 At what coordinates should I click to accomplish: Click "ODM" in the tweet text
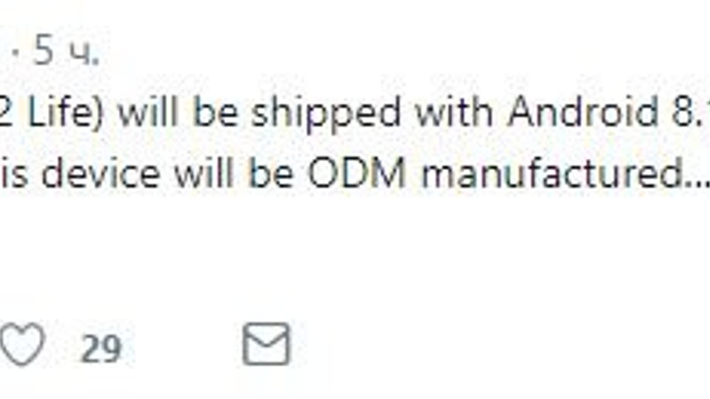(357, 173)
